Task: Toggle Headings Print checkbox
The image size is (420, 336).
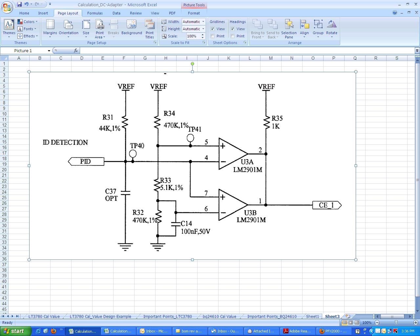Action: tap(232, 36)
